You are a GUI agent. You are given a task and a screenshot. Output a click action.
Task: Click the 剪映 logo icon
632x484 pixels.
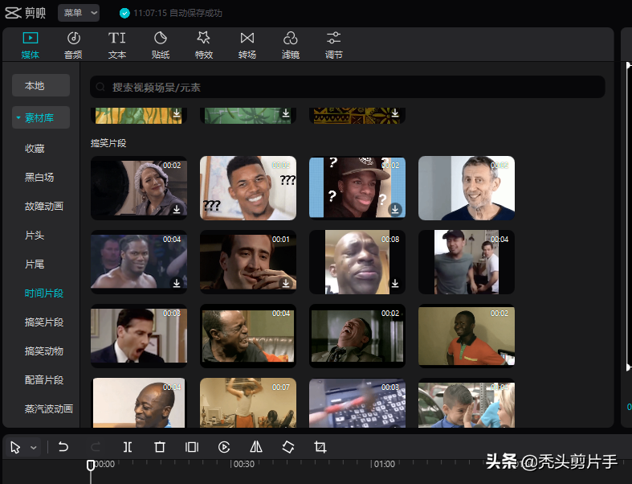[x=13, y=13]
